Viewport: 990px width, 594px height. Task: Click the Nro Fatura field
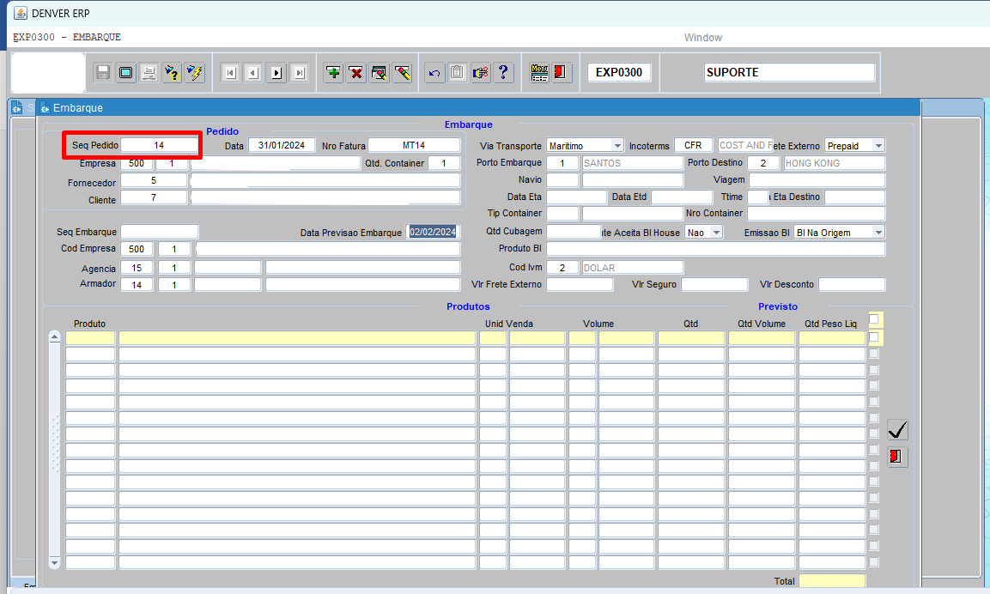click(x=414, y=145)
